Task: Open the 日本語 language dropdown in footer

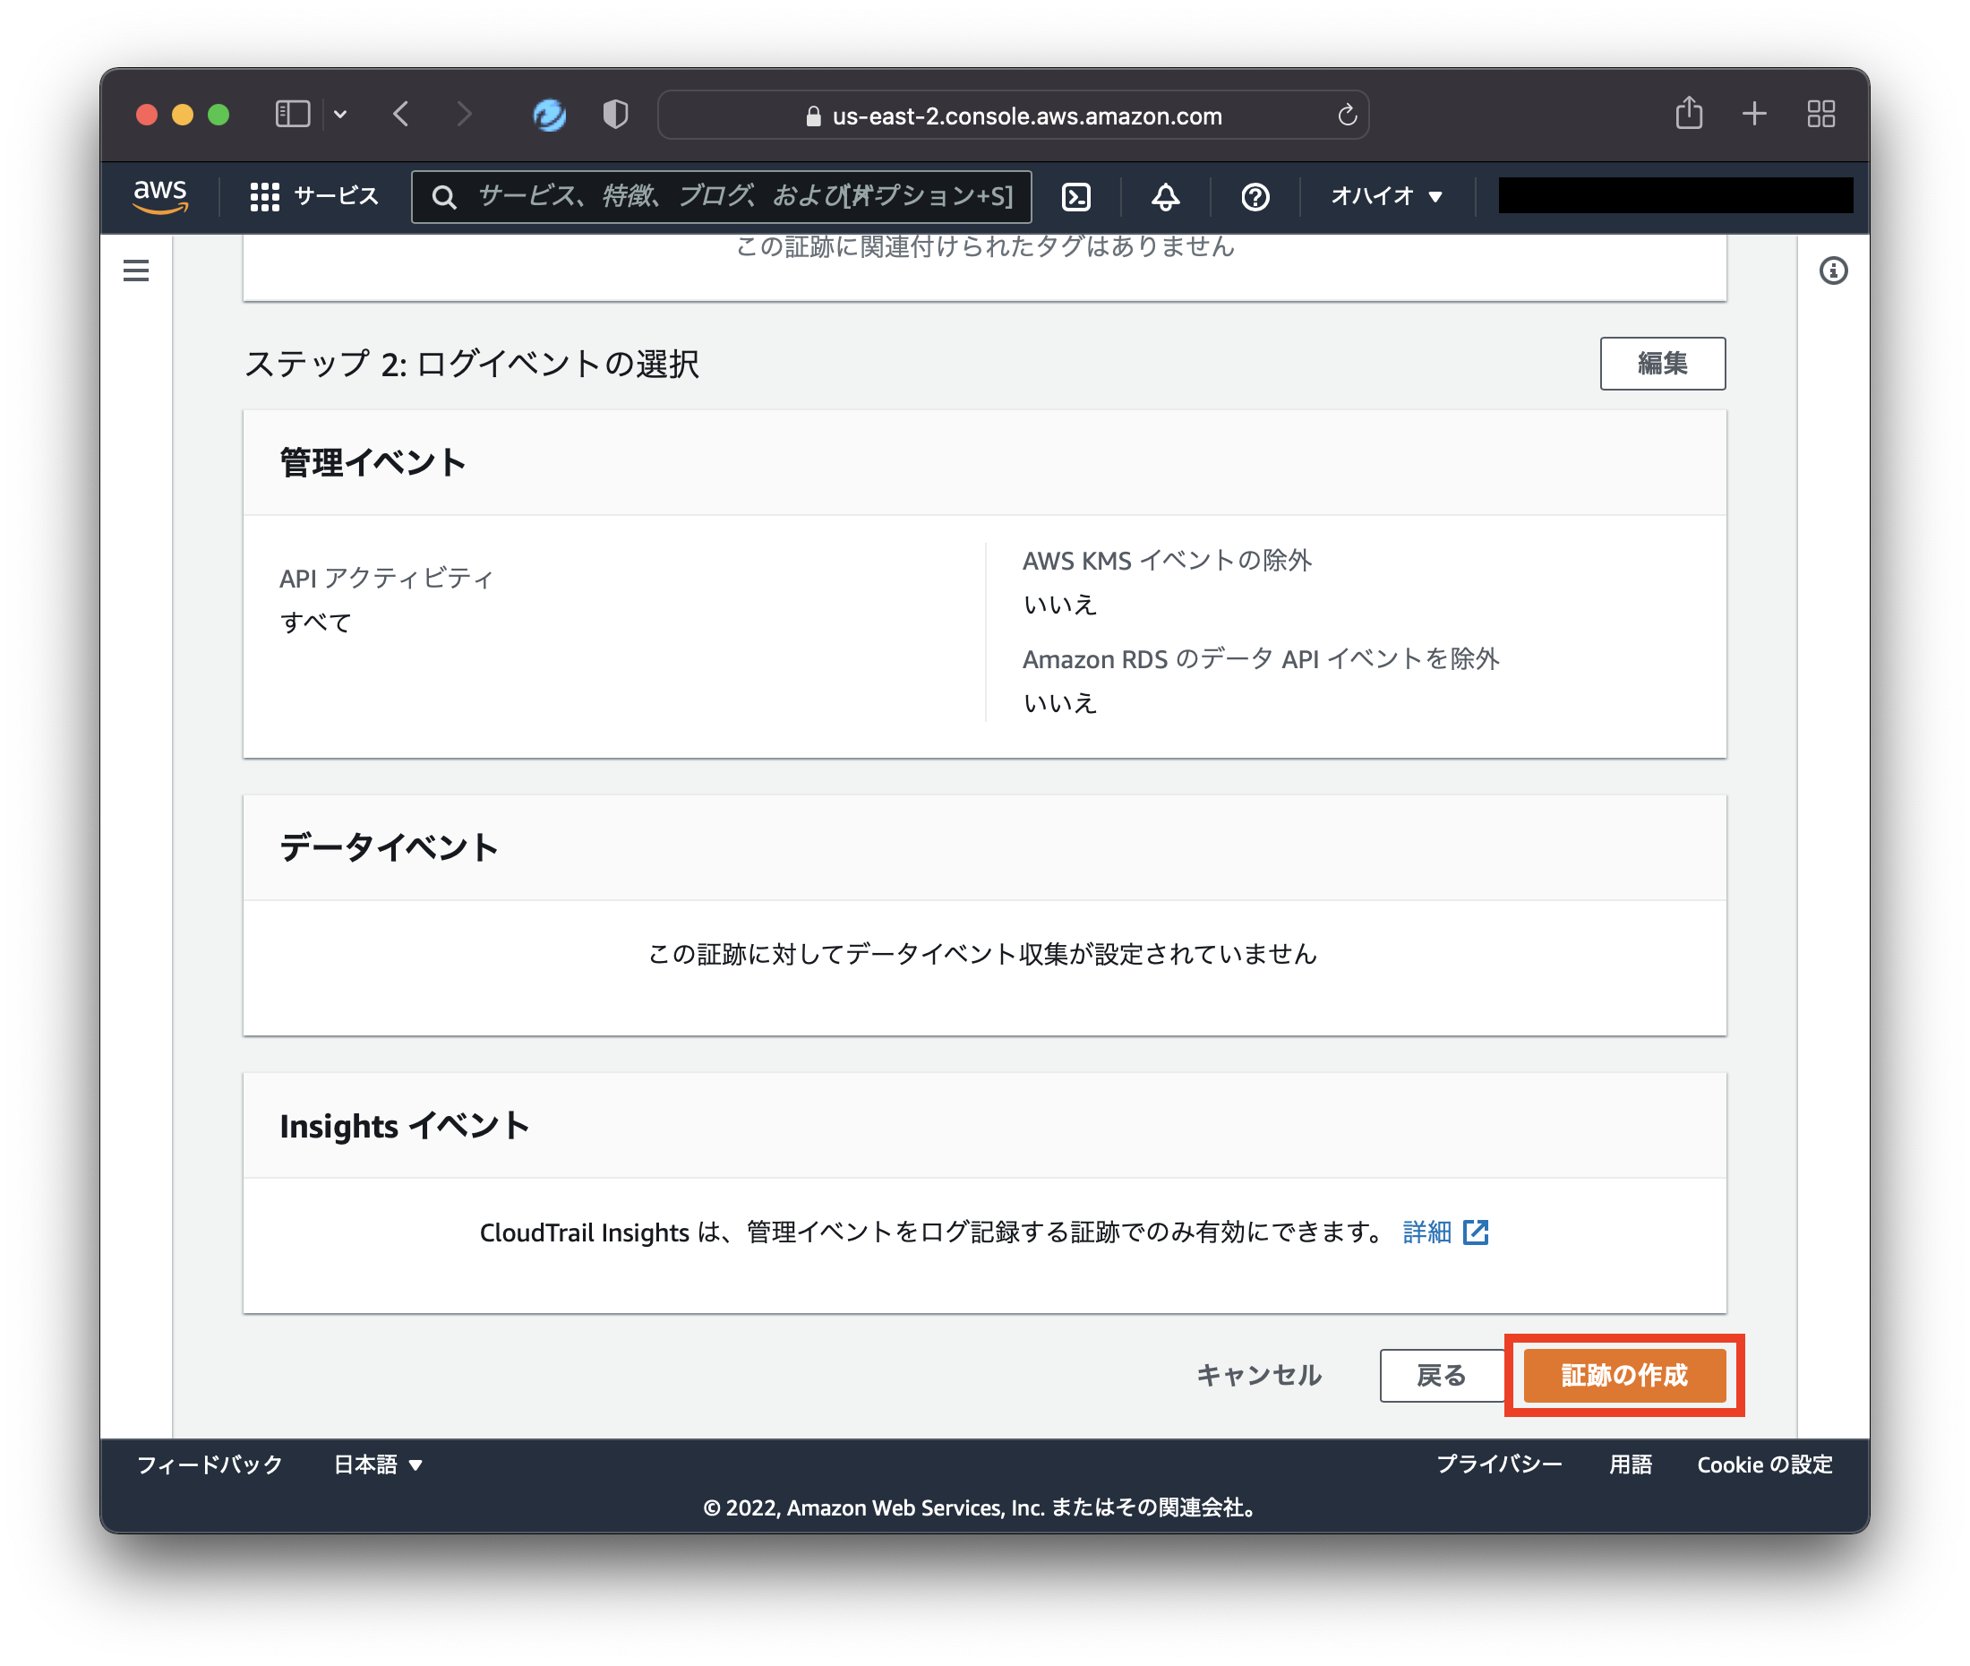Action: [x=378, y=1465]
